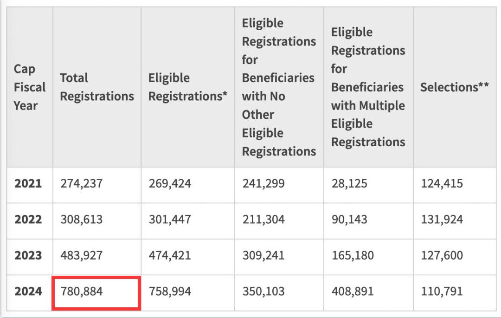Click the 274,237 total registrations value

click(82, 183)
